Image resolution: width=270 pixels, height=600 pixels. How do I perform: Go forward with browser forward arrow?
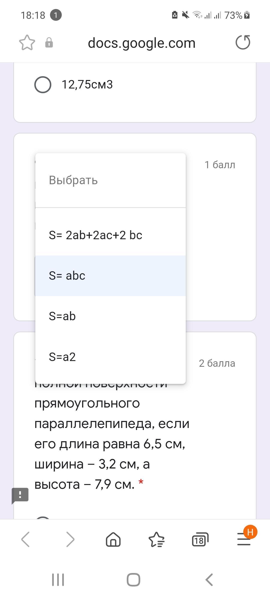[70, 539]
